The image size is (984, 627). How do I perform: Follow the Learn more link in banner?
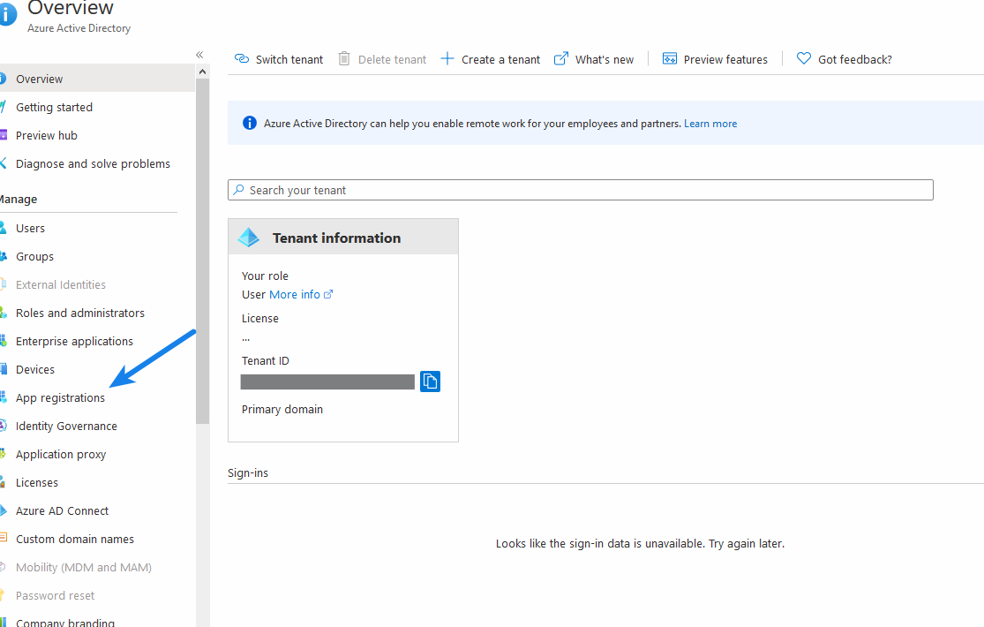coord(710,124)
